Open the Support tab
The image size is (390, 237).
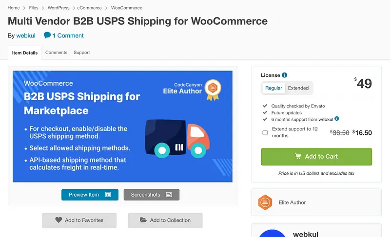coord(81,53)
